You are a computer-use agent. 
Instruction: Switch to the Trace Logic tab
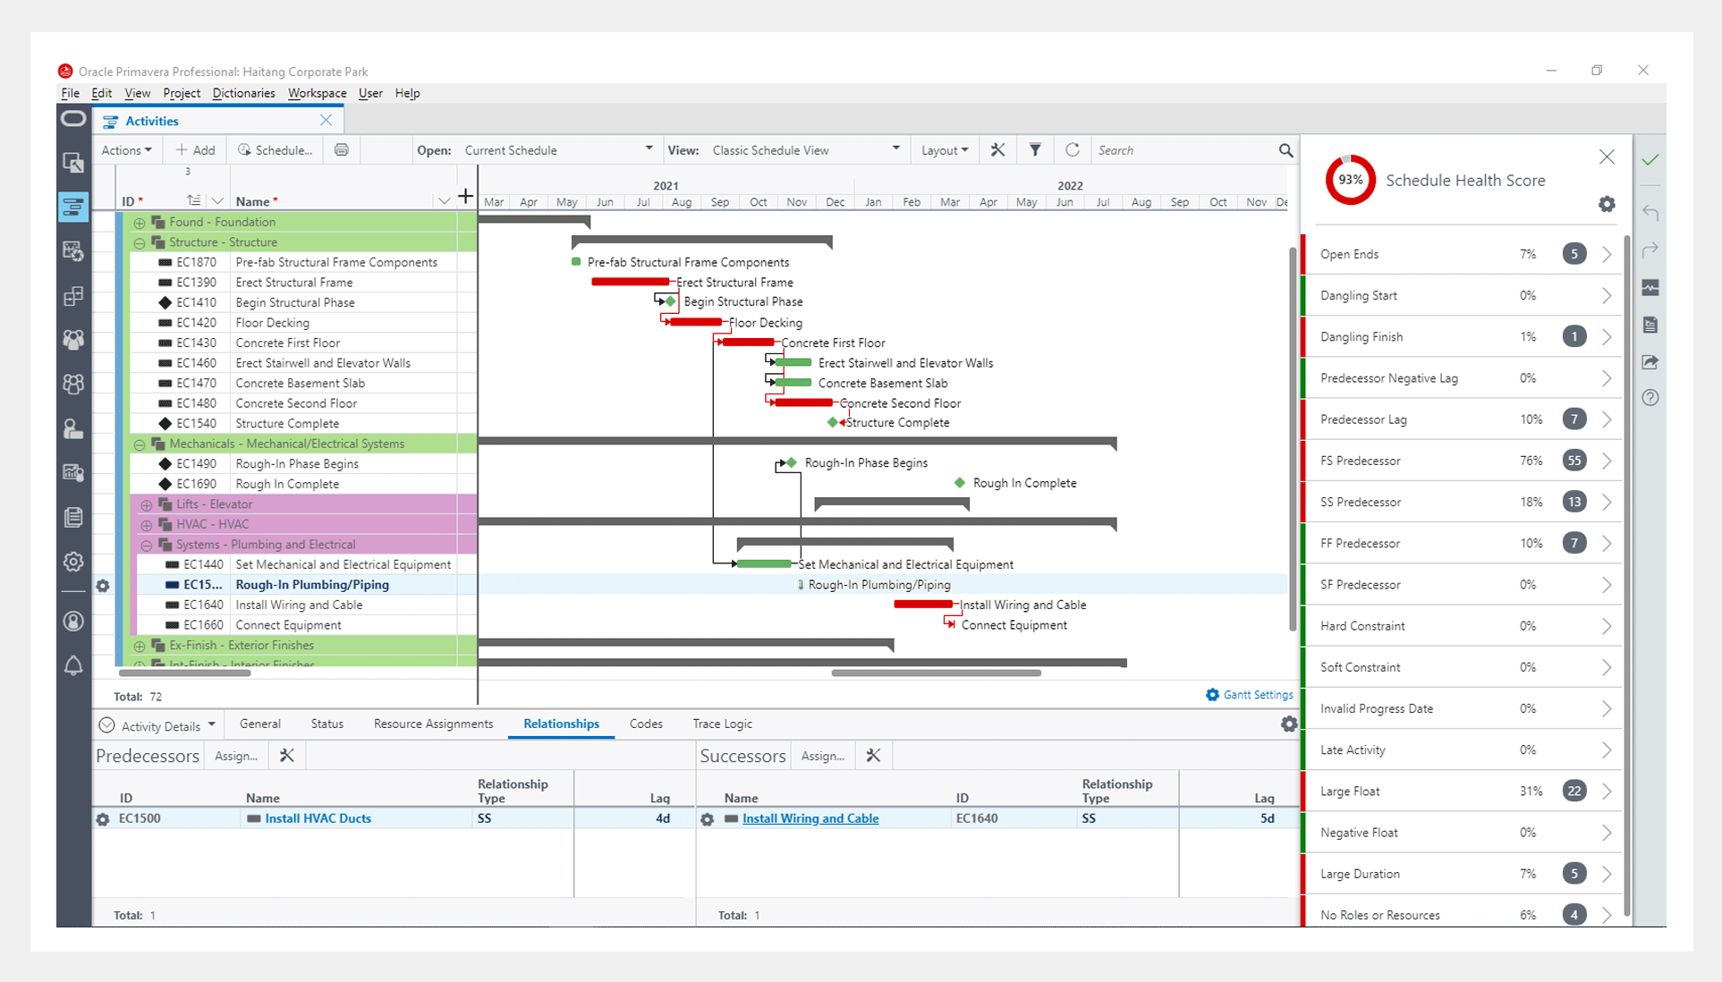point(722,724)
